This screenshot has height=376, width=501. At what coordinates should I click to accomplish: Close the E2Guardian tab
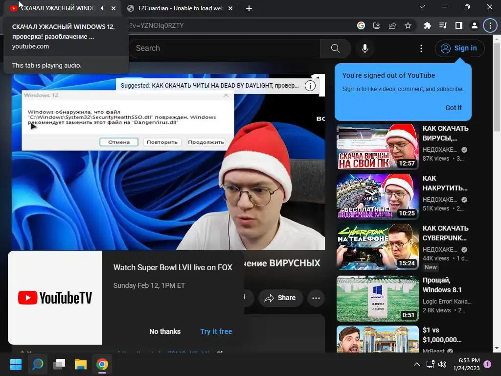coord(230,9)
